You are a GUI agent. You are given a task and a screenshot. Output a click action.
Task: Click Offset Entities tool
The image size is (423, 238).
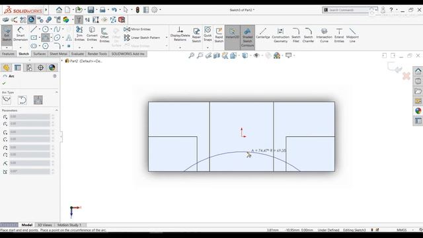[x=104, y=35]
